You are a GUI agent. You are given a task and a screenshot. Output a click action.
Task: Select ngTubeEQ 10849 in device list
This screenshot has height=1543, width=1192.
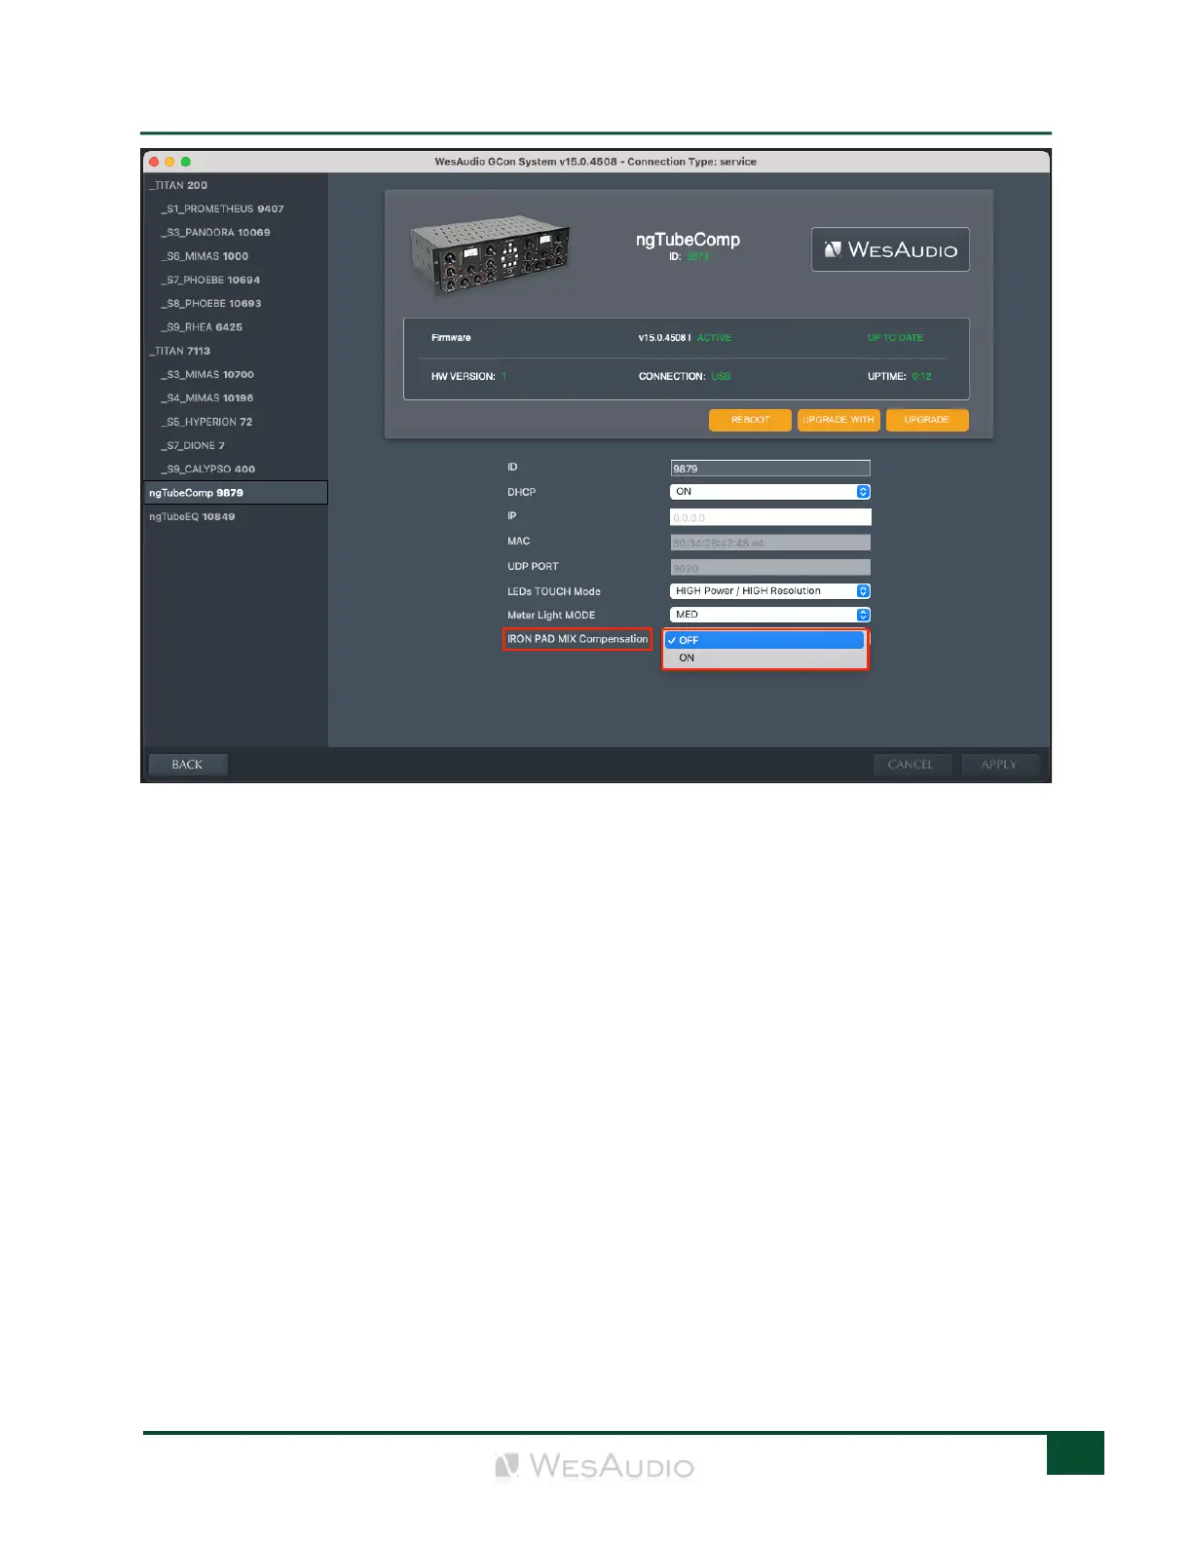[x=192, y=517]
